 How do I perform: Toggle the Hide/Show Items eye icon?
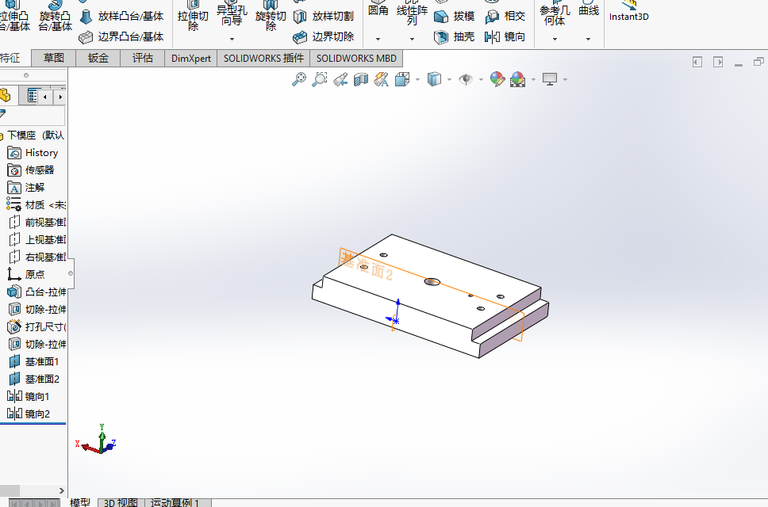466,78
